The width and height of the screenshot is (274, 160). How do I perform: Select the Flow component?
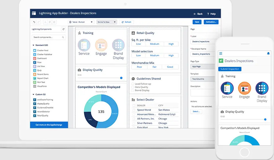pos(37,63)
